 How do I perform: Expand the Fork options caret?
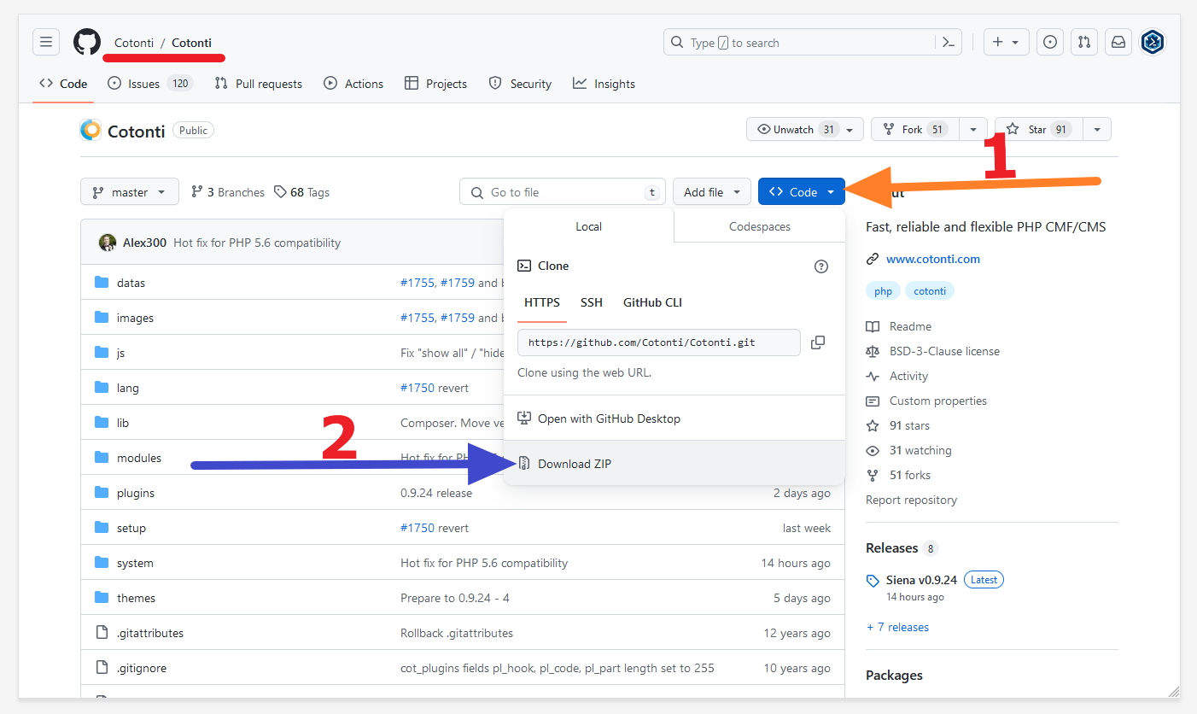pyautogui.click(x=972, y=130)
